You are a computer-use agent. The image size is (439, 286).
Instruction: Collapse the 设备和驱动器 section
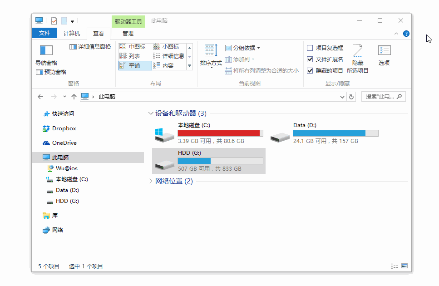(150, 113)
